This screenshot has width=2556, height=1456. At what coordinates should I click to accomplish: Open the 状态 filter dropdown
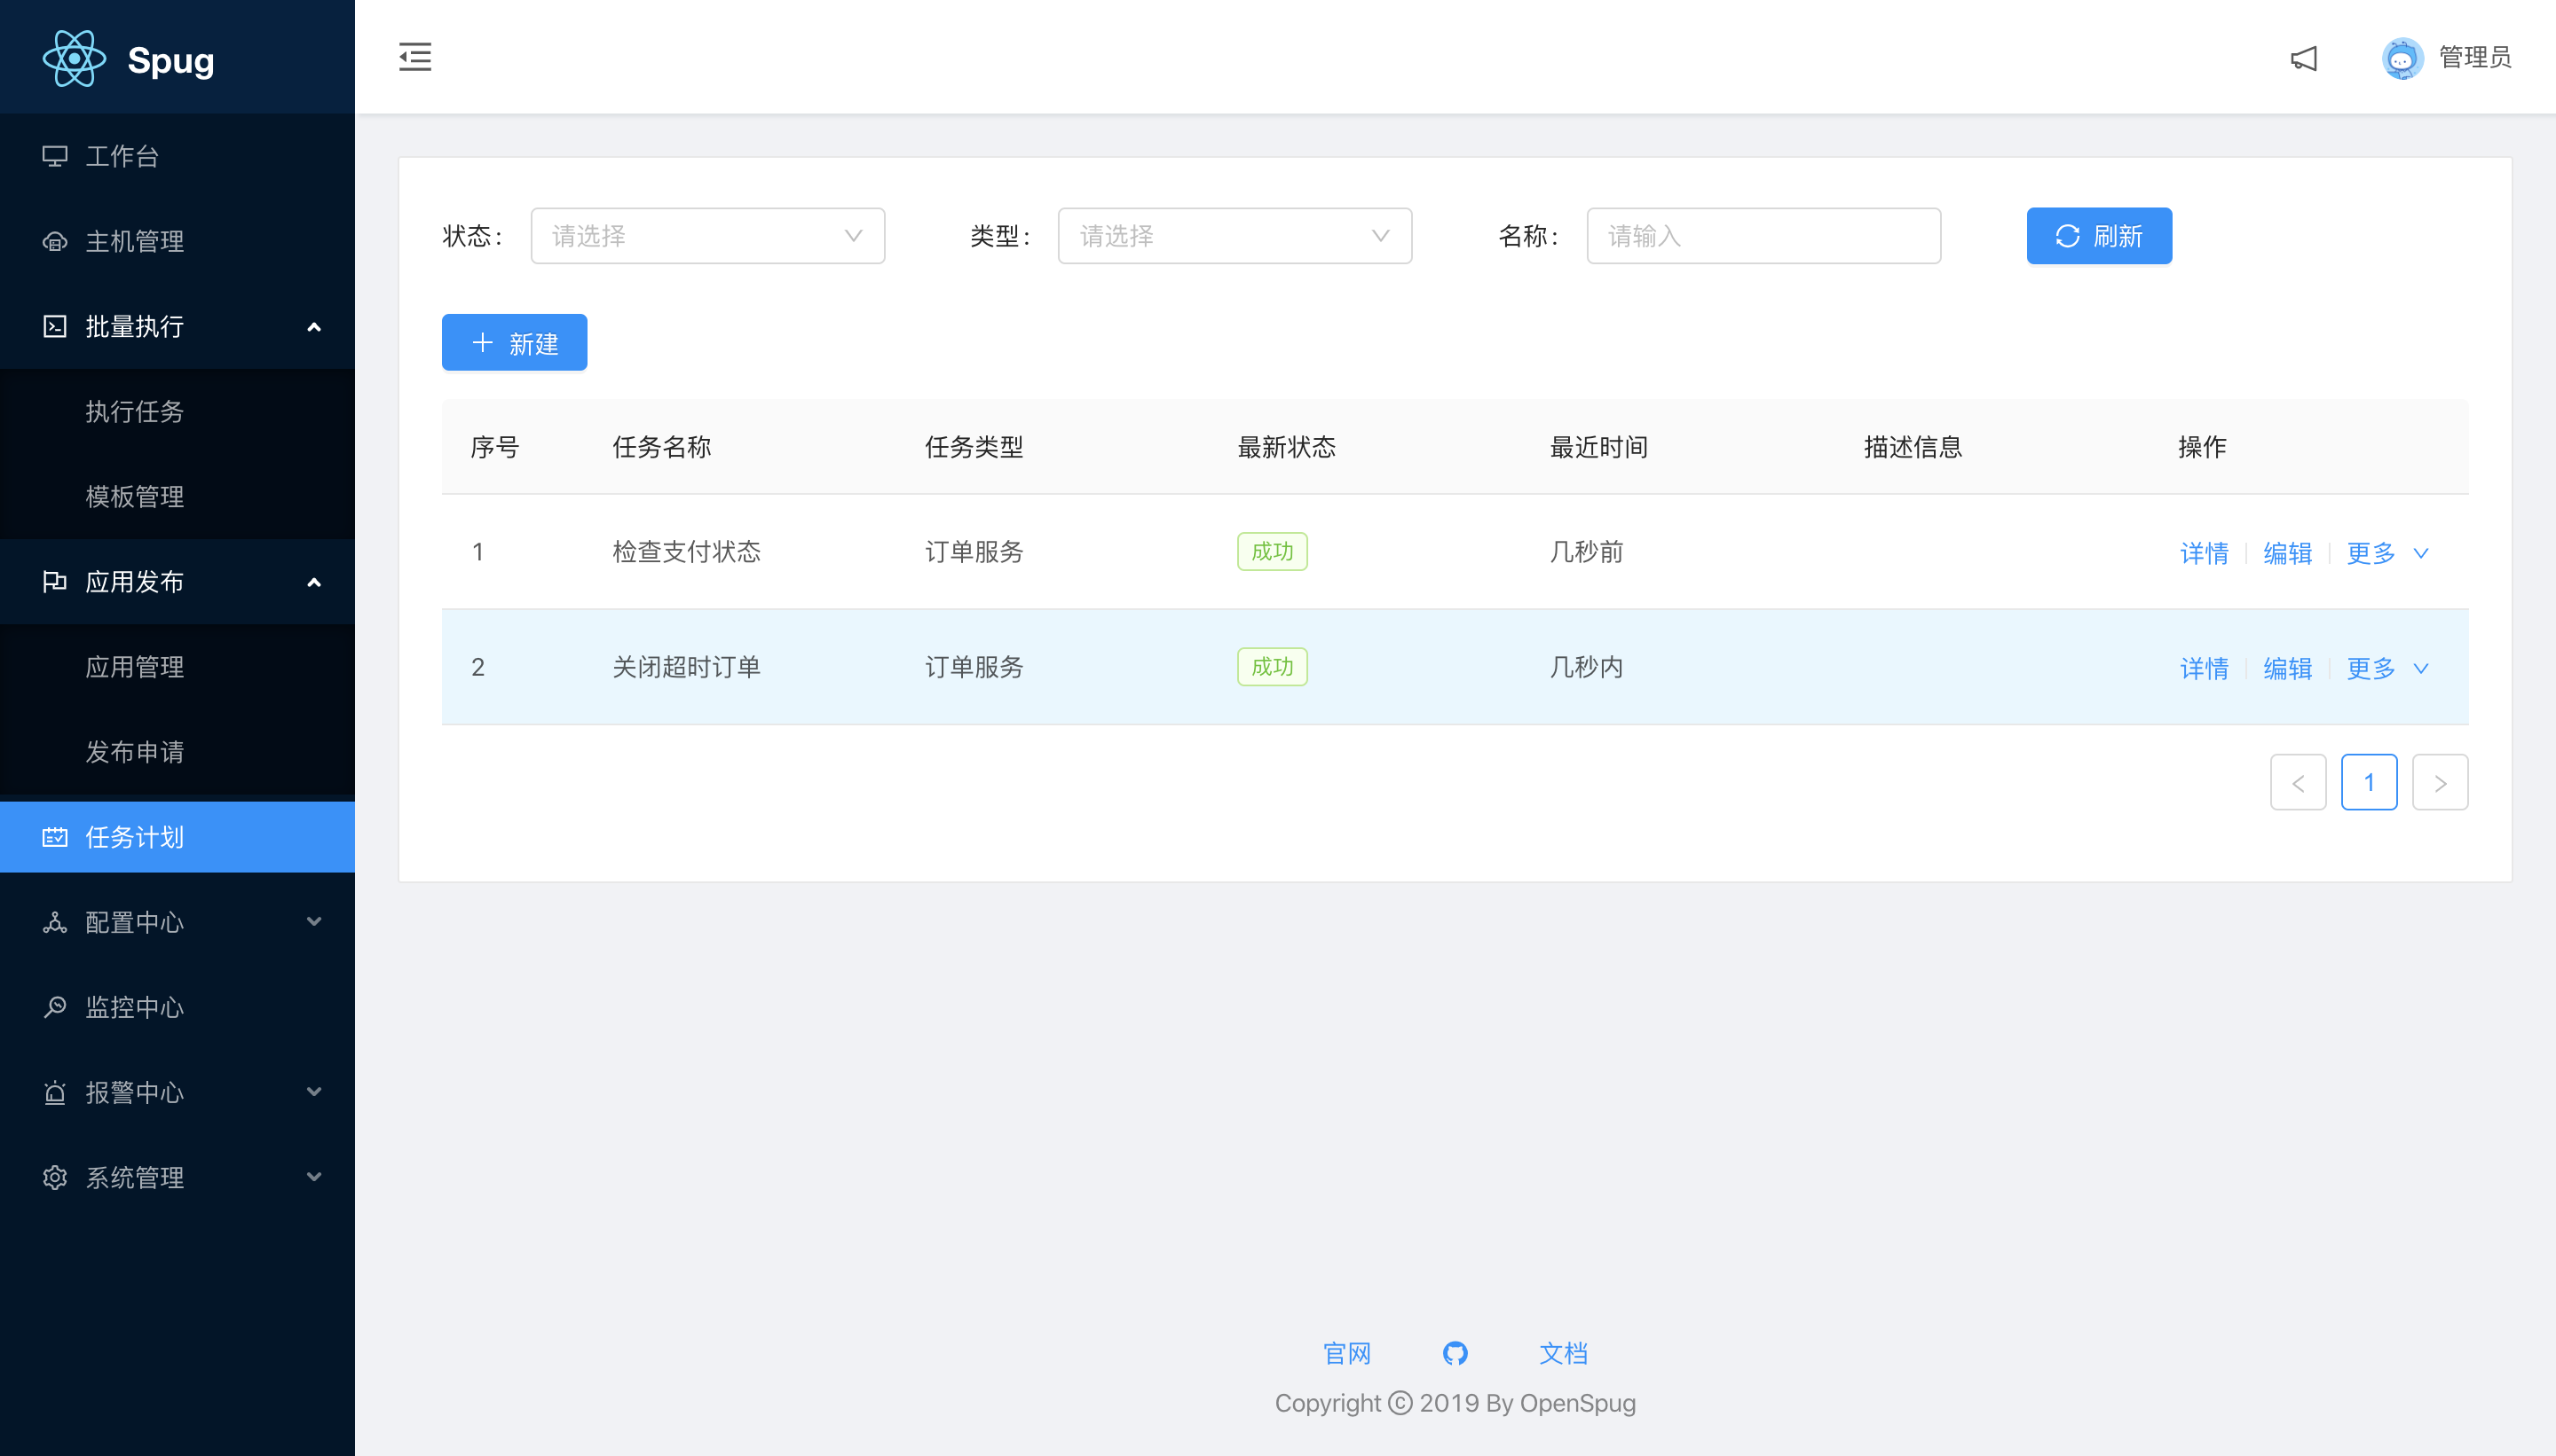[x=706, y=236]
